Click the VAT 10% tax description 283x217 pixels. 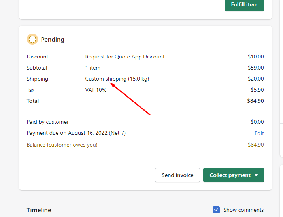tap(96, 90)
